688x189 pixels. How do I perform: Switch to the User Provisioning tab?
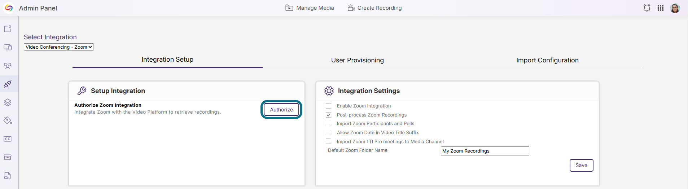[x=358, y=60]
